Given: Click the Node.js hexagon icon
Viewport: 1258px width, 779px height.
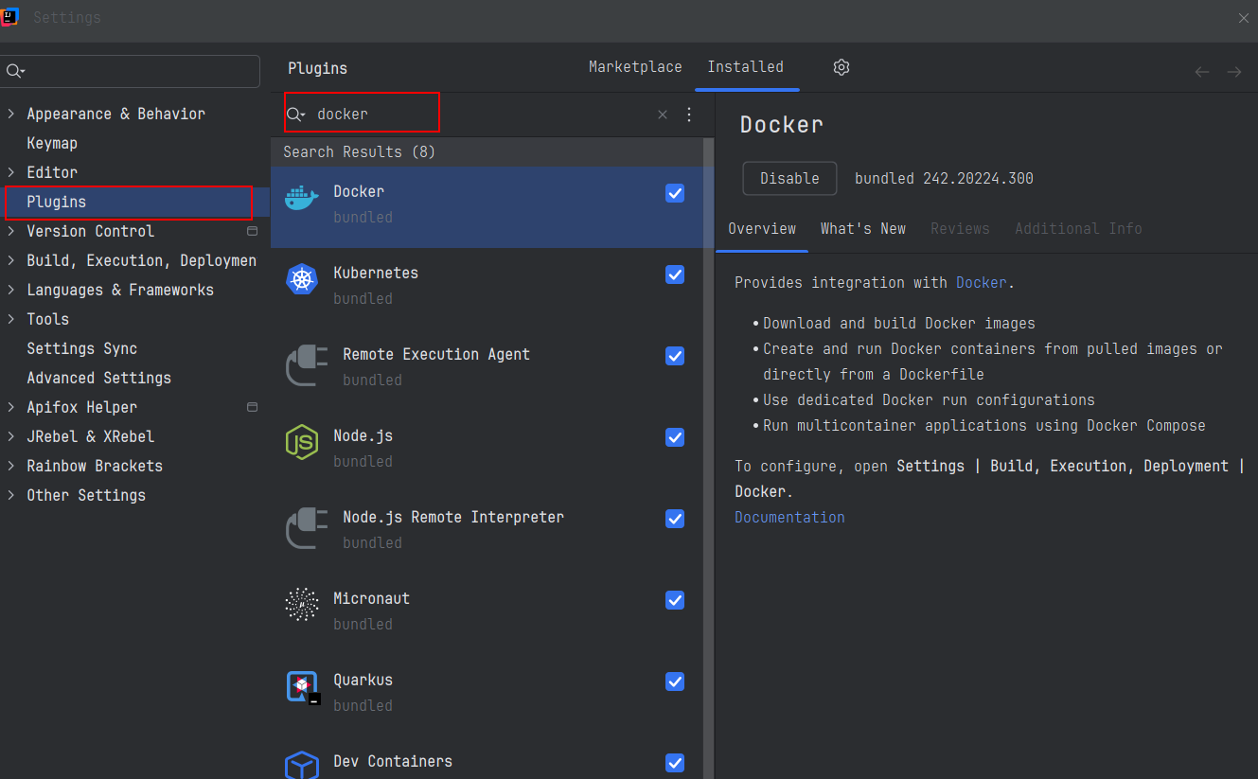Looking at the screenshot, I should [x=302, y=442].
